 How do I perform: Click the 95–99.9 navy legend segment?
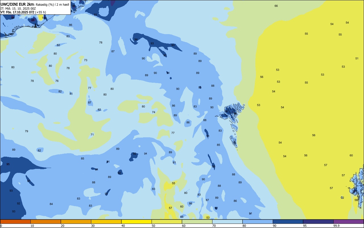tap(318, 221)
